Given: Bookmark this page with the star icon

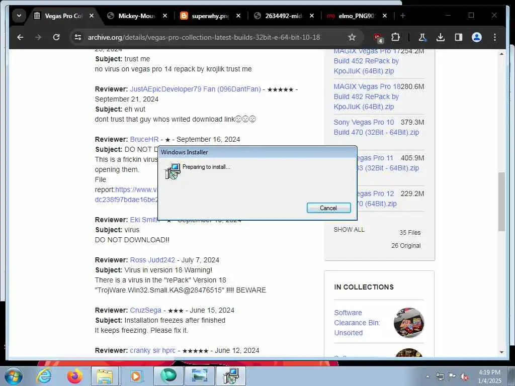Looking at the screenshot, I should (x=352, y=37).
